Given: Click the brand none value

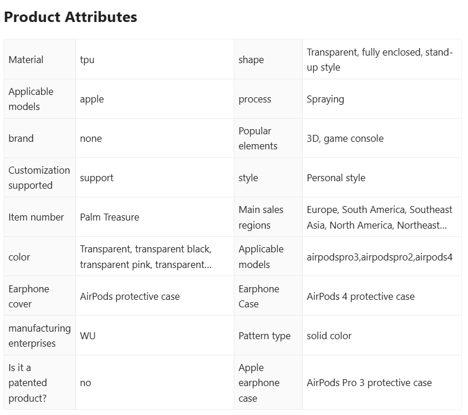Looking at the screenshot, I should [90, 138].
